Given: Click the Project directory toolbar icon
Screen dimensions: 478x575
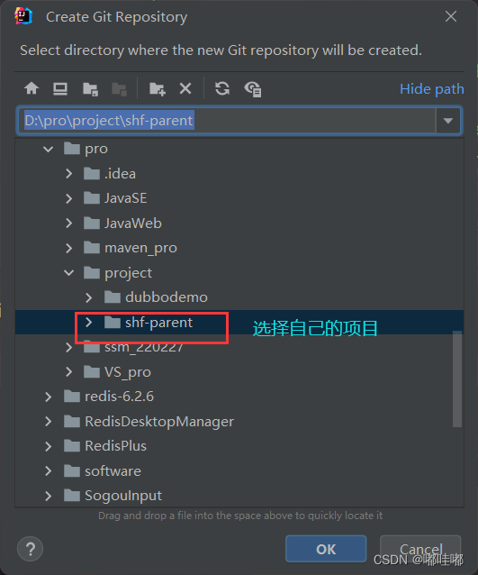Looking at the screenshot, I should (90, 89).
